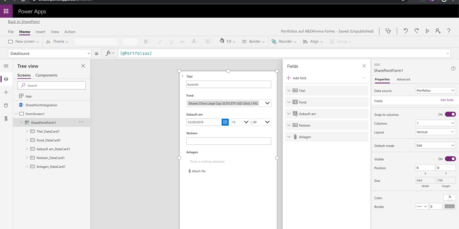Expand the Anlagen field in Fields panel

coord(288,137)
